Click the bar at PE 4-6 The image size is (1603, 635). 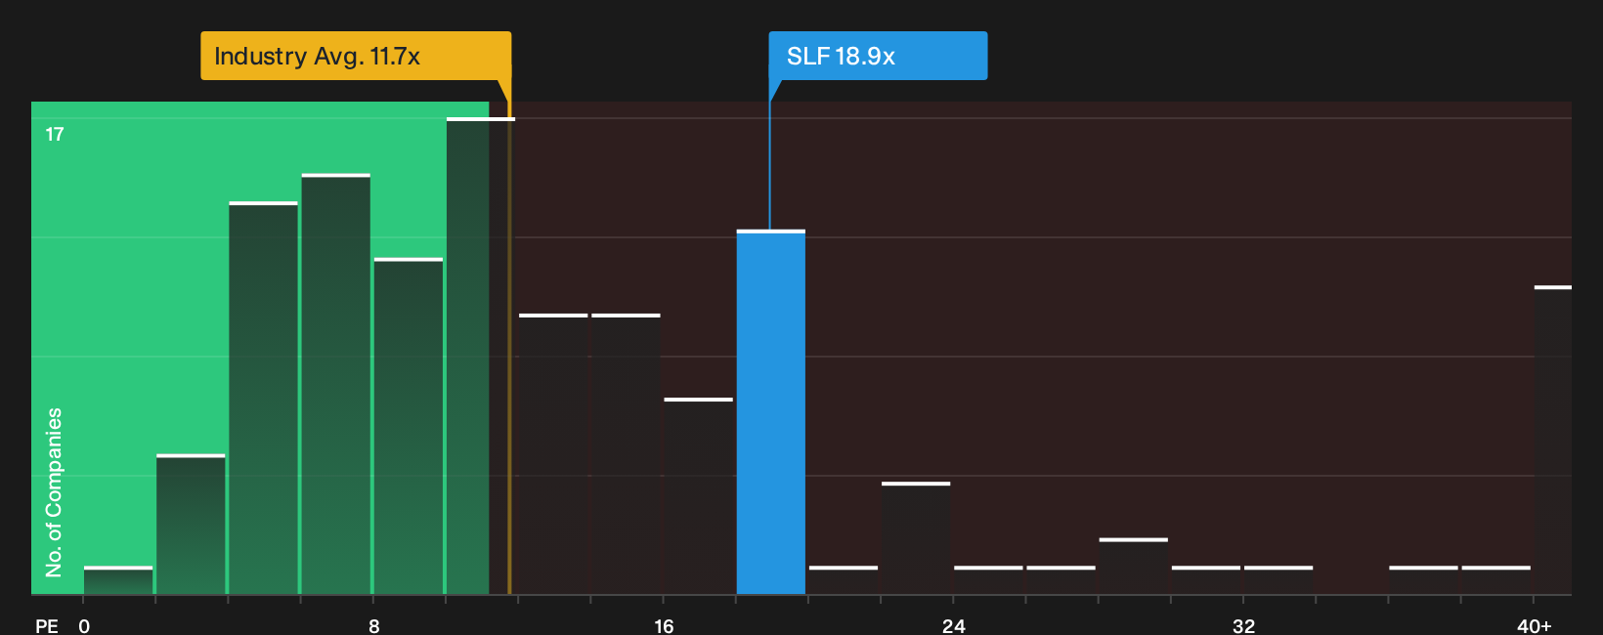263,398
